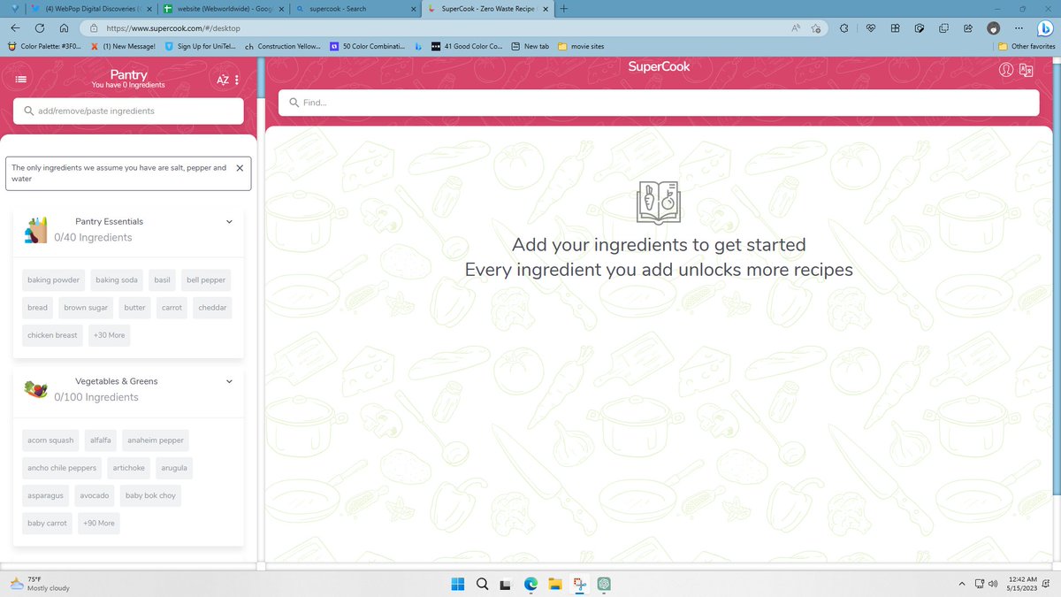Click the Read Aloud icon in address bar
Image resolution: width=1061 pixels, height=597 pixels.
click(795, 28)
